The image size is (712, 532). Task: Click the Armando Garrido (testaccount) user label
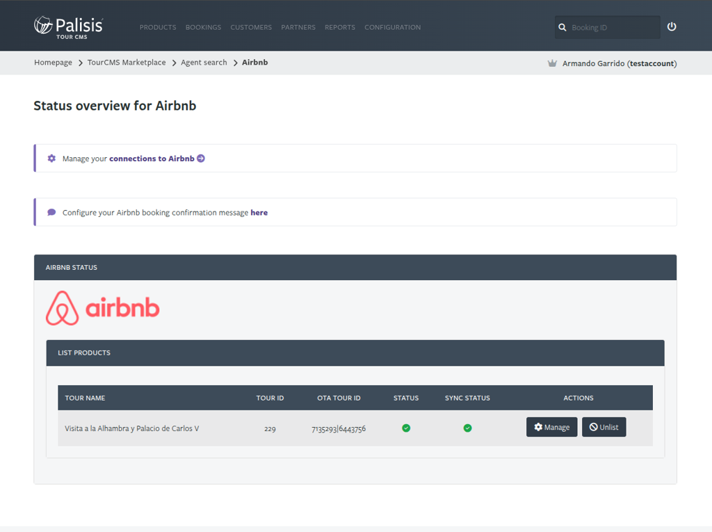(620, 63)
